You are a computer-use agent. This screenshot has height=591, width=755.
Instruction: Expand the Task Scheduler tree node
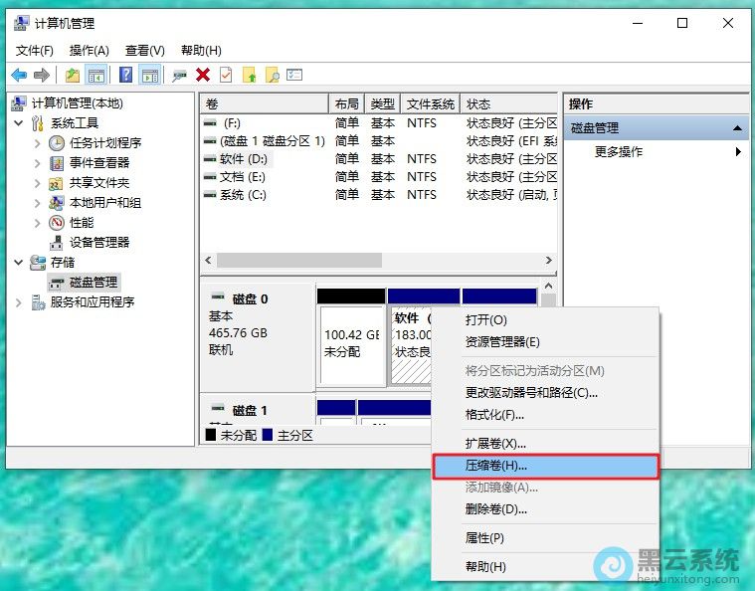[x=38, y=142]
